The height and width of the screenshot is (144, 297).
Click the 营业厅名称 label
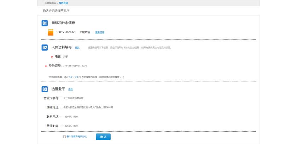click(52, 98)
